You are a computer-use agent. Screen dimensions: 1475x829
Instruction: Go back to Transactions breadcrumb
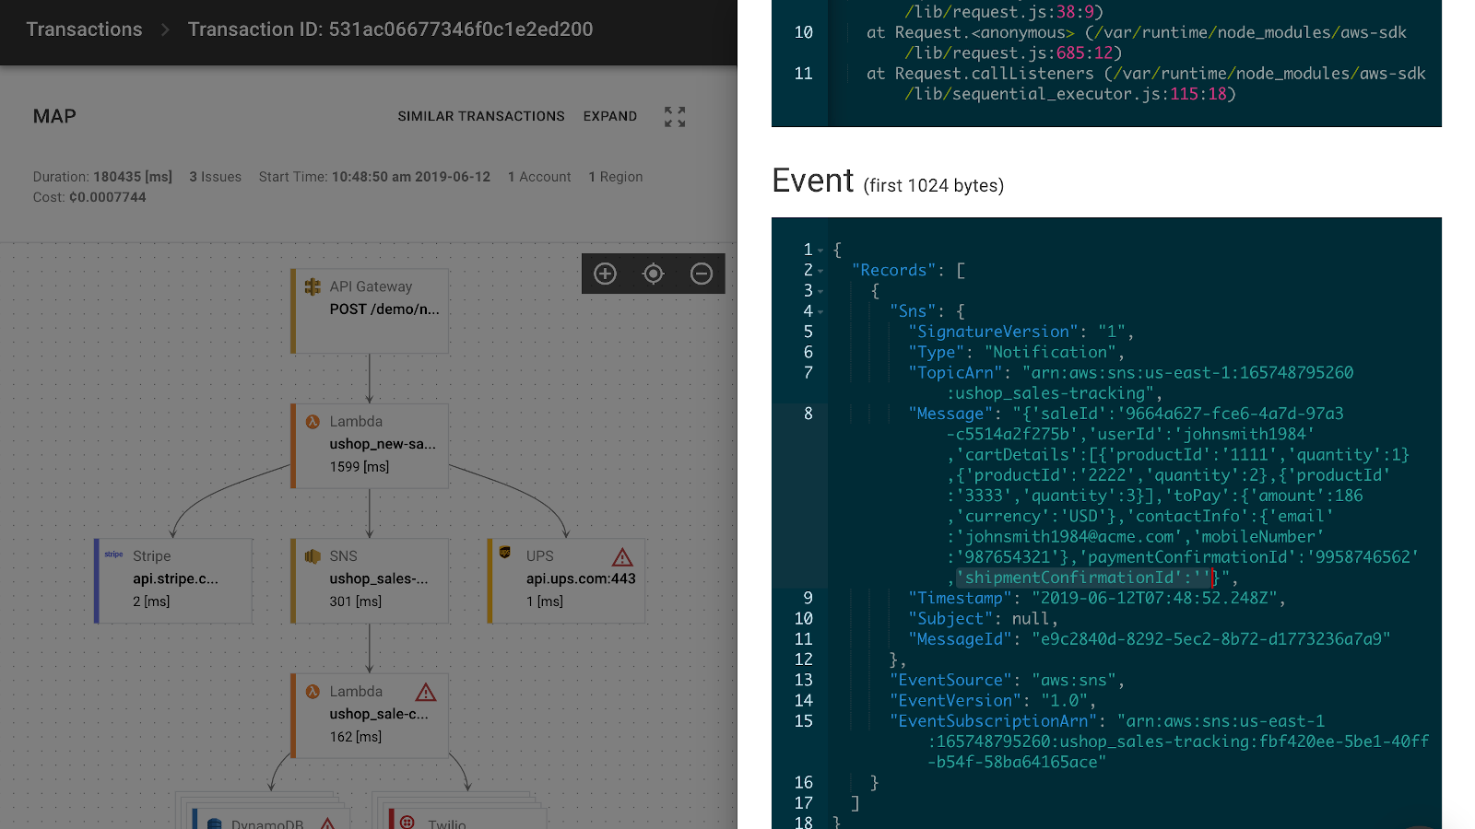[x=84, y=29]
